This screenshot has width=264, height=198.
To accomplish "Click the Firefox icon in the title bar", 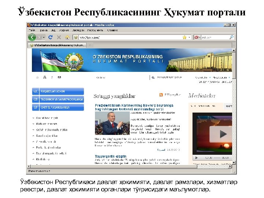I will coord(29,25).
